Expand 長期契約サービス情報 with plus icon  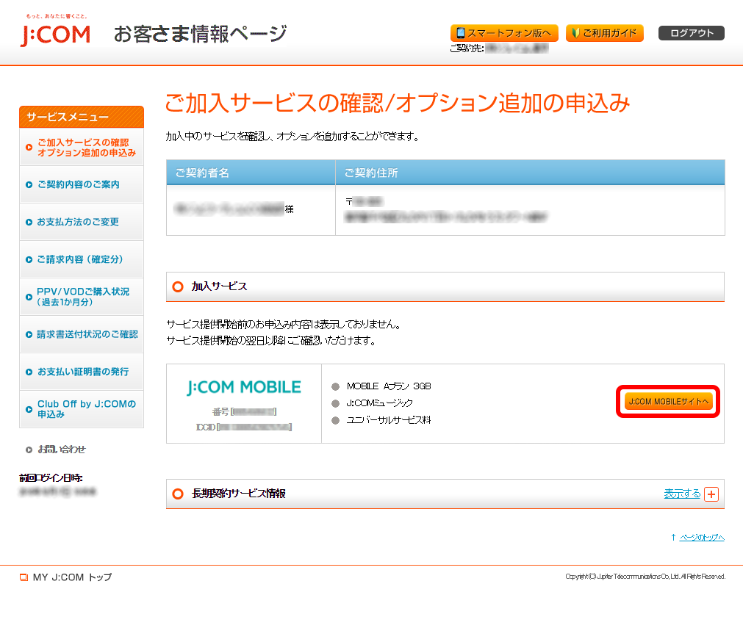coord(711,494)
